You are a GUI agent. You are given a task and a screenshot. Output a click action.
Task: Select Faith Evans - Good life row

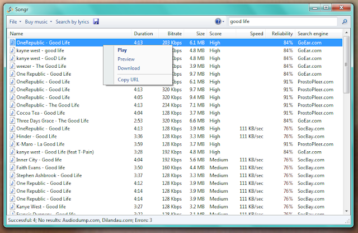176,167
